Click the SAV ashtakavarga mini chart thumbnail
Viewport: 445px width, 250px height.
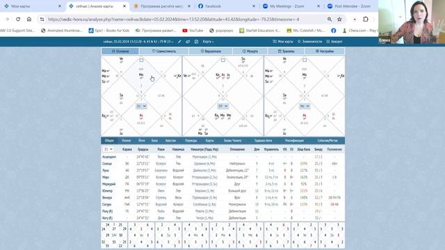[114, 235]
